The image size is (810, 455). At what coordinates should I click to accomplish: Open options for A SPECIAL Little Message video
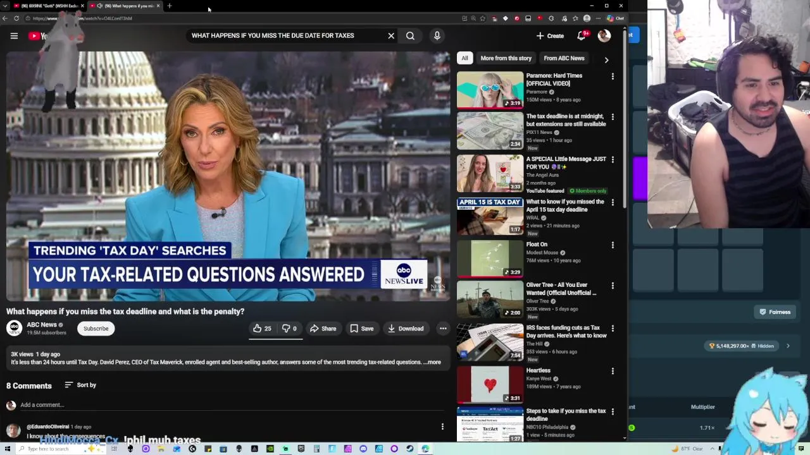613,159
